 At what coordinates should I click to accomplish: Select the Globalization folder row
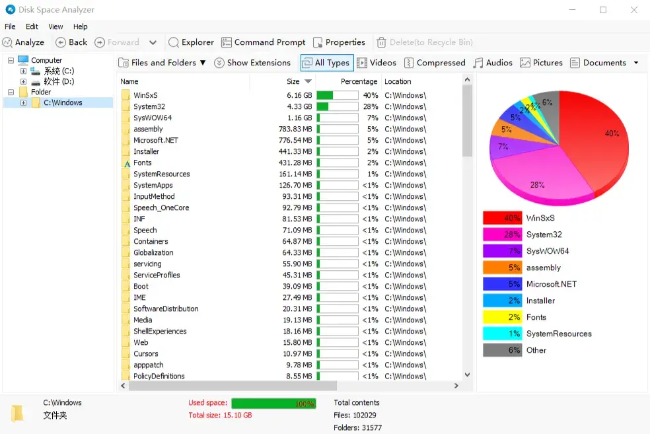[290, 252]
